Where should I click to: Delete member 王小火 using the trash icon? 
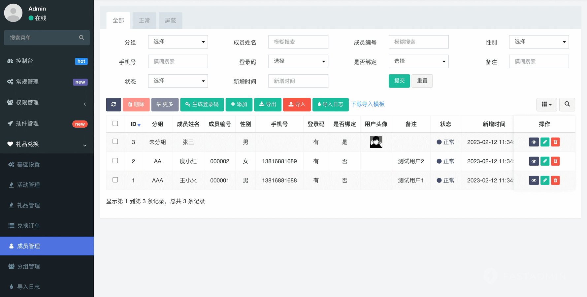pyautogui.click(x=555, y=181)
